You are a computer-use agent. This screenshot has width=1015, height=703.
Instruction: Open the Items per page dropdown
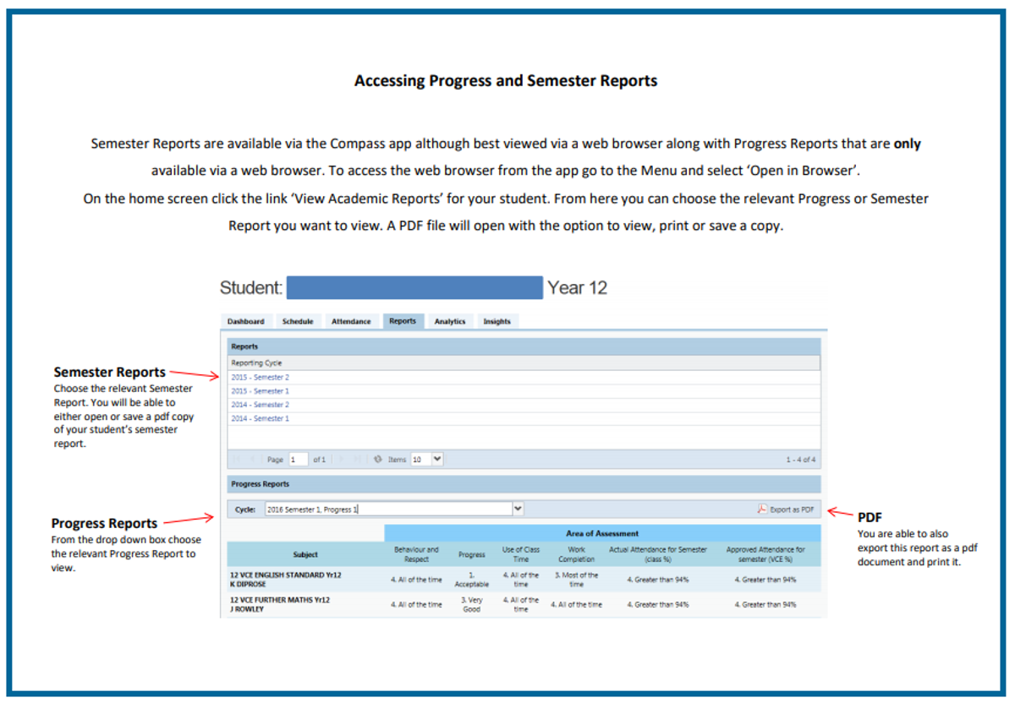click(x=437, y=460)
